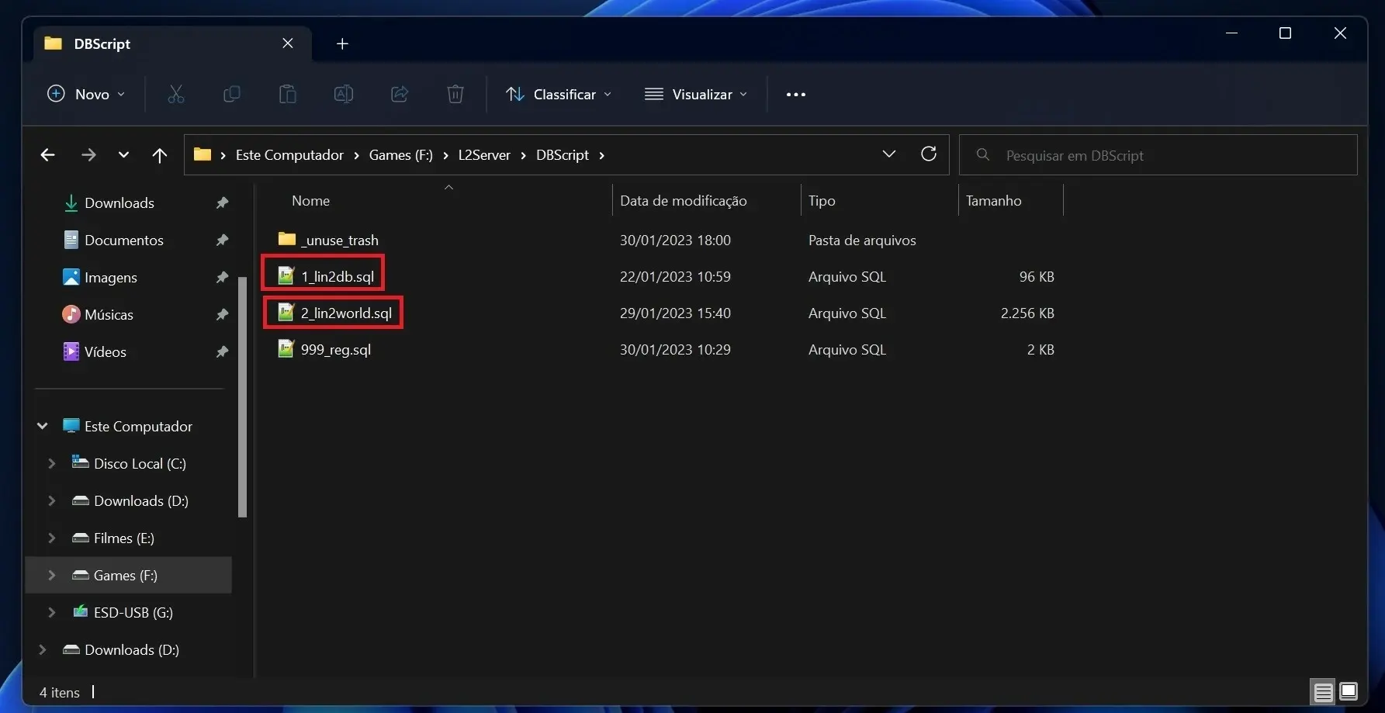The width and height of the screenshot is (1385, 713).
Task: Open Documentos in quick access
Action: (x=124, y=241)
